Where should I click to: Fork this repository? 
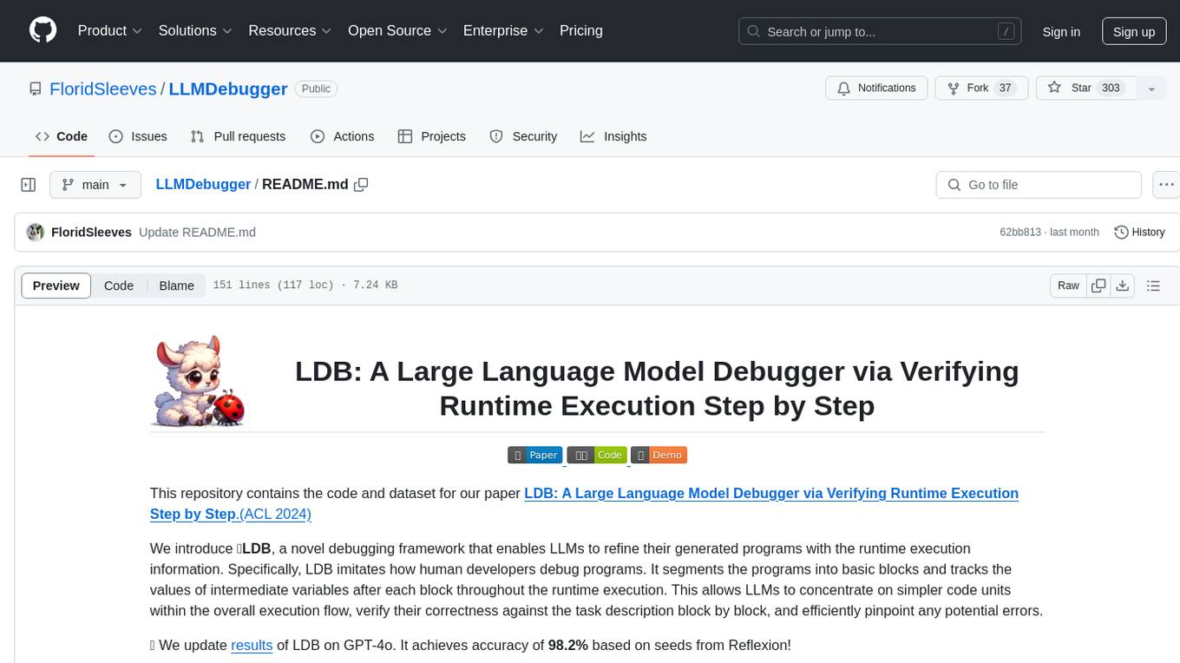click(x=981, y=89)
